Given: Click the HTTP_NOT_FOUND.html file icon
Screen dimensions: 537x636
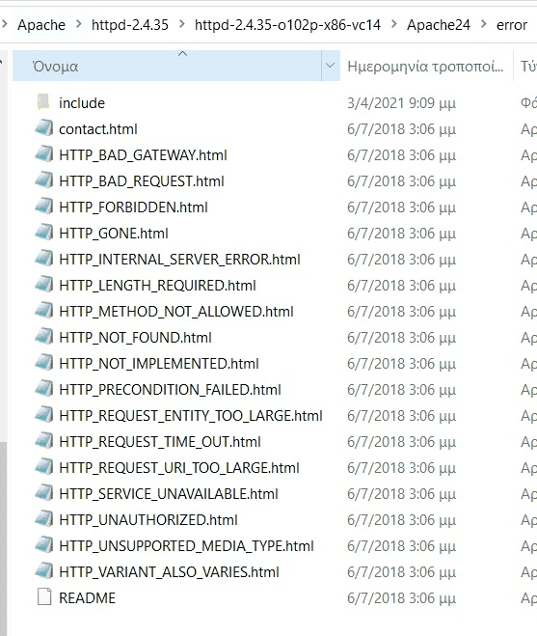Looking at the screenshot, I should [43, 337].
